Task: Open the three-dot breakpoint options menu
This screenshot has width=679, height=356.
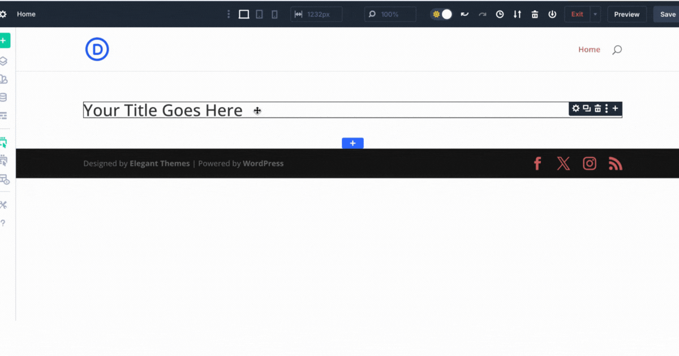Action: pyautogui.click(x=229, y=14)
